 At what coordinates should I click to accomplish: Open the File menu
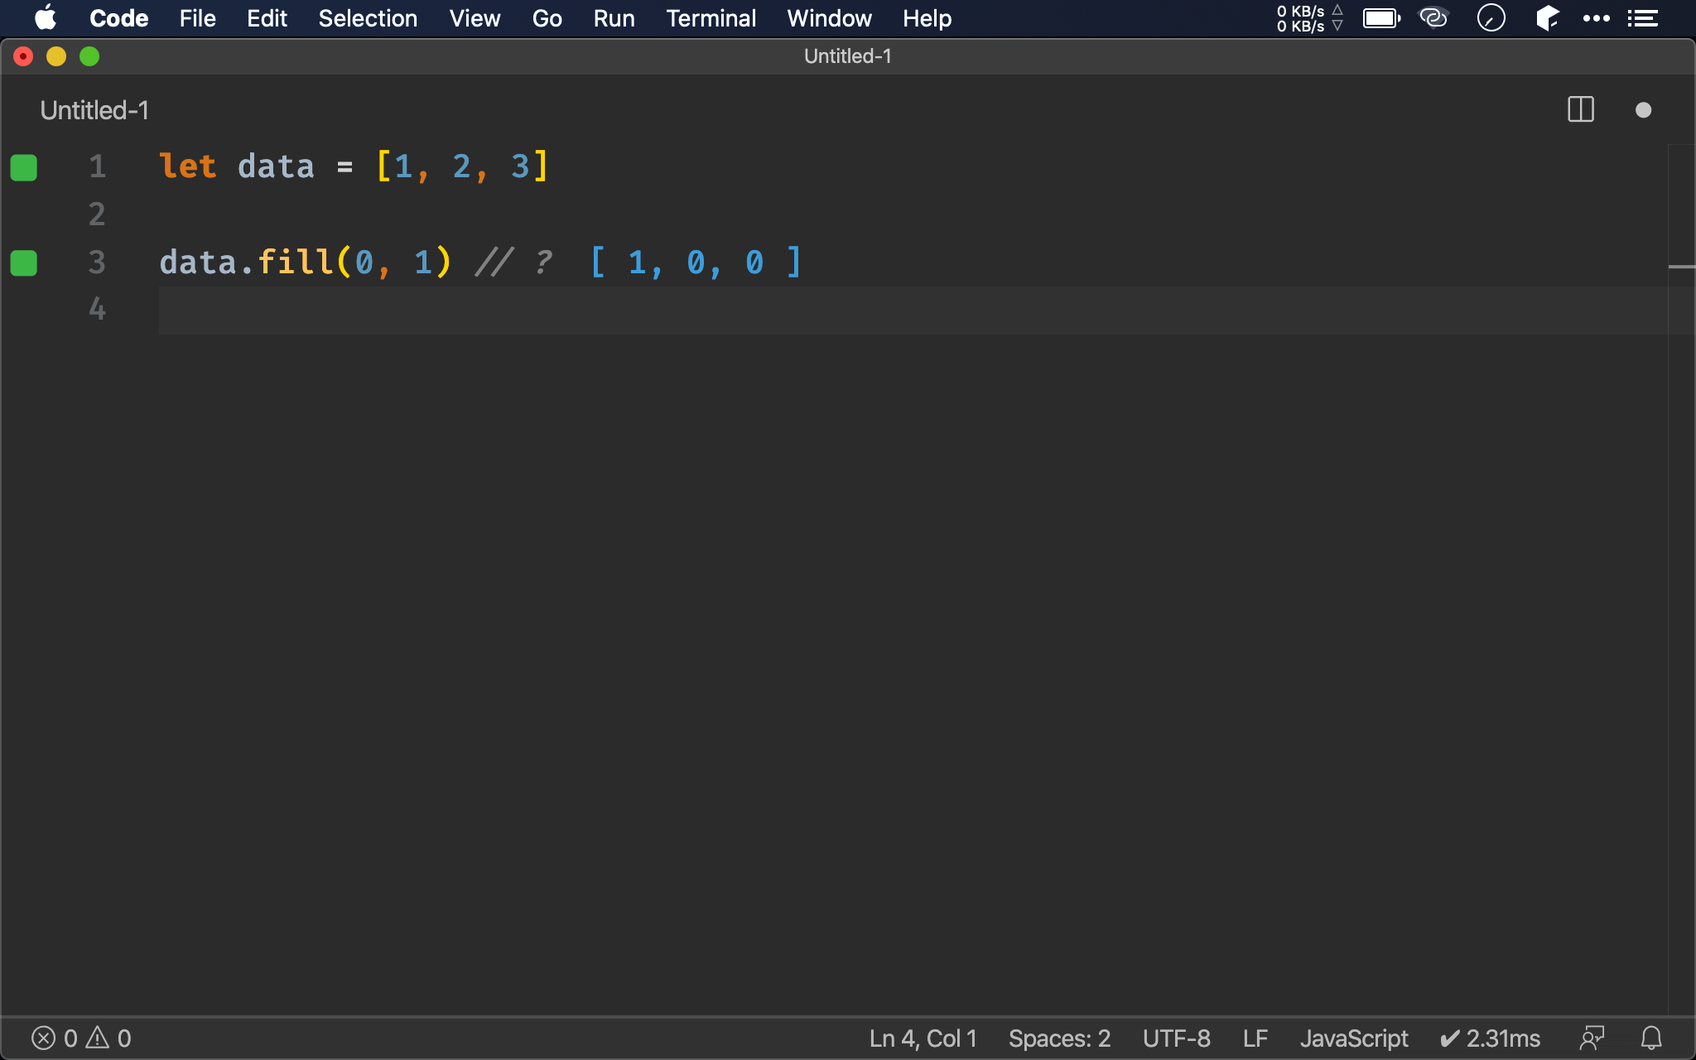tap(197, 18)
